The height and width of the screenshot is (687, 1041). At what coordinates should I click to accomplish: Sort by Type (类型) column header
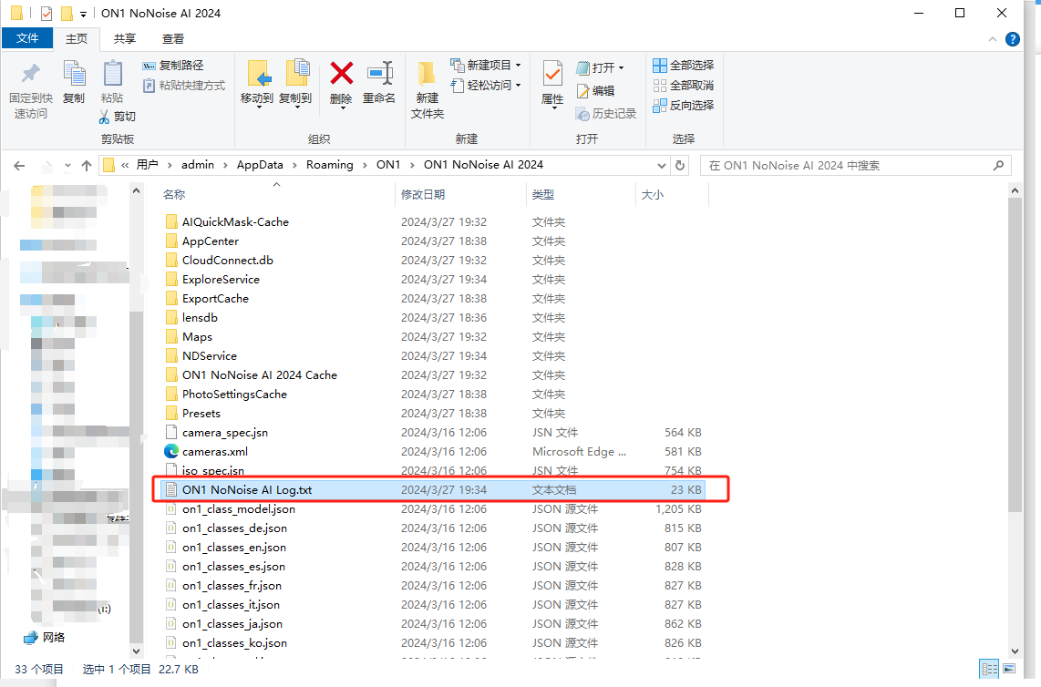point(543,194)
